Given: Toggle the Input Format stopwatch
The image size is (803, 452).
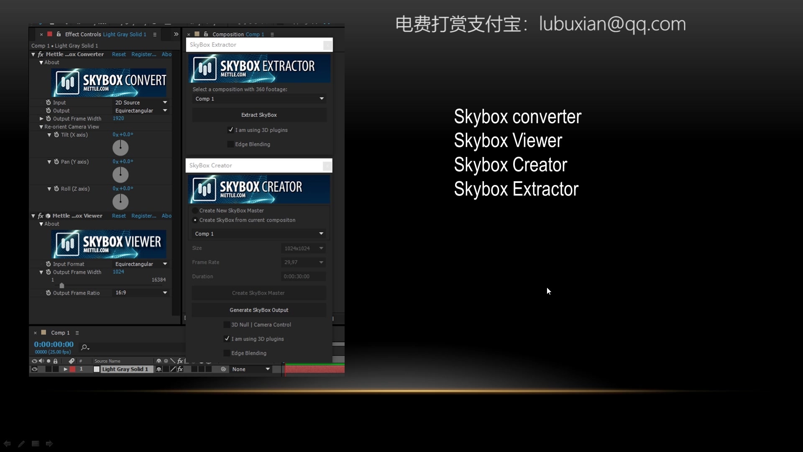Looking at the screenshot, I should point(49,264).
